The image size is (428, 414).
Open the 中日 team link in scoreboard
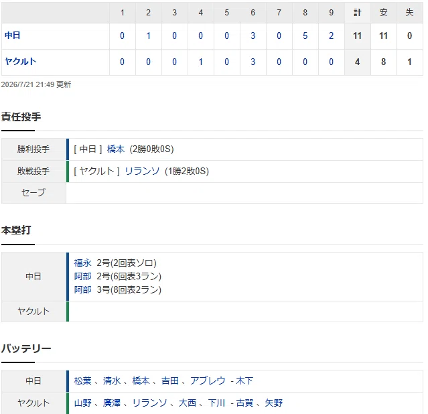point(12,36)
